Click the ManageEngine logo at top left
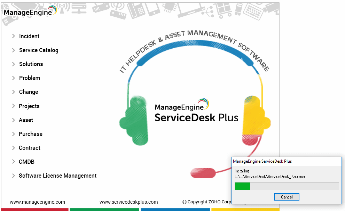This screenshot has width=345, height=211. tap(30, 11)
